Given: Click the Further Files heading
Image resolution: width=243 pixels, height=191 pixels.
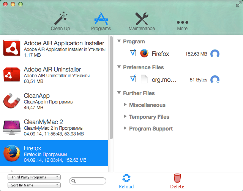Looking at the screenshot, I should [x=139, y=93].
